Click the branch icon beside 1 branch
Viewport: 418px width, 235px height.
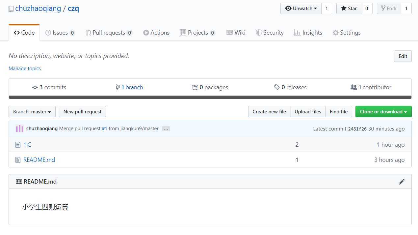coord(118,87)
